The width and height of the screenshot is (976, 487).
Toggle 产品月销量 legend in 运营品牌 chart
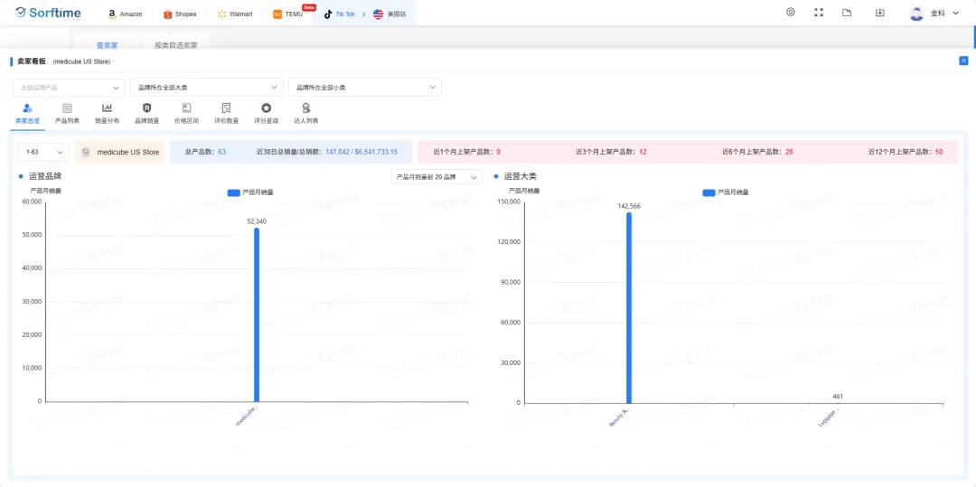pos(250,192)
